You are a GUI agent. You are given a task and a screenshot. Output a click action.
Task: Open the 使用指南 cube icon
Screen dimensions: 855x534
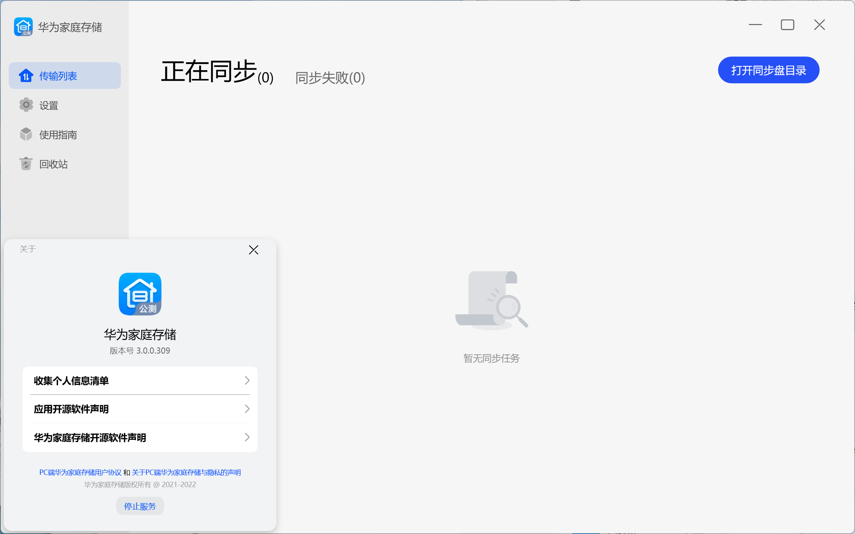[26, 134]
